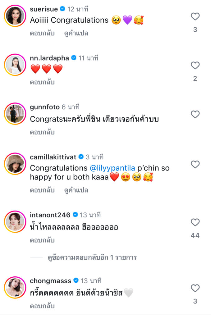The image size is (211, 318).
Task: Open nn.lardapha's profile avatar
Action: 15,65
